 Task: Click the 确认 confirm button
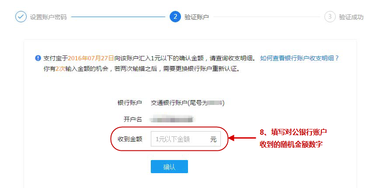[169, 167]
